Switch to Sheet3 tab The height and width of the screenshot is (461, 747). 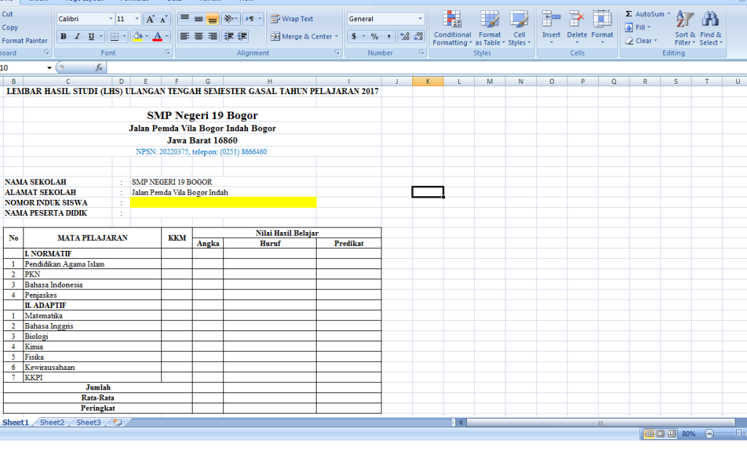click(88, 422)
